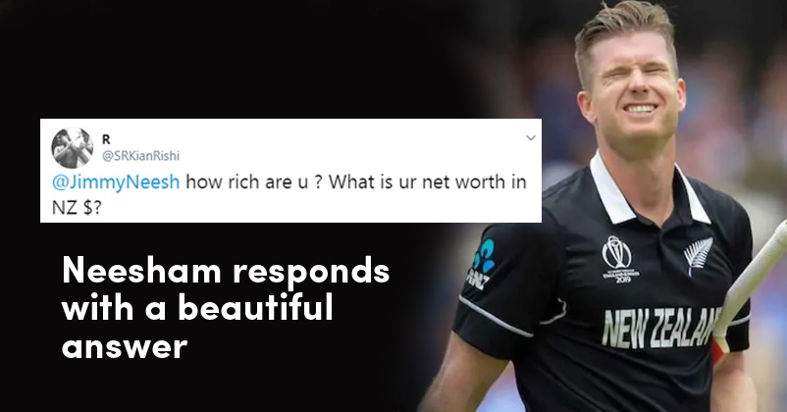Open the tweet's chevron dropdown menu
This screenshot has height=412, width=787.
tap(531, 138)
